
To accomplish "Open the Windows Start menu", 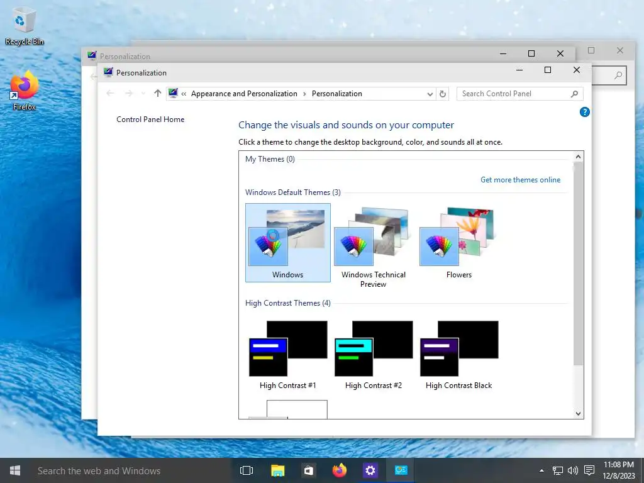I will 15,470.
